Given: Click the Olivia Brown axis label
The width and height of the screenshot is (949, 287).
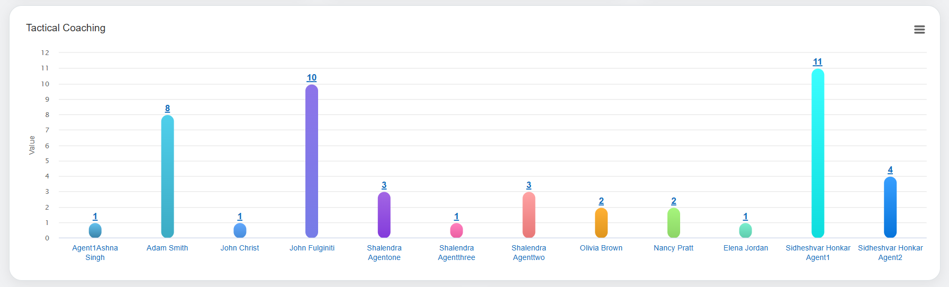Looking at the screenshot, I should pyautogui.click(x=601, y=248).
